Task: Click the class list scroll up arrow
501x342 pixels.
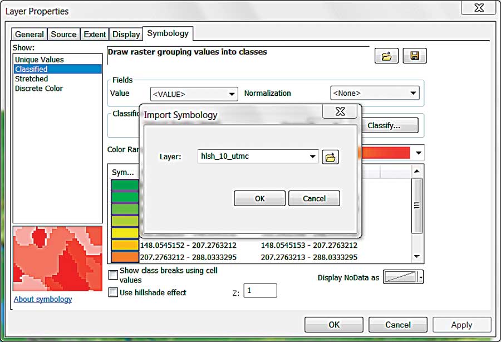Action: coord(416,172)
